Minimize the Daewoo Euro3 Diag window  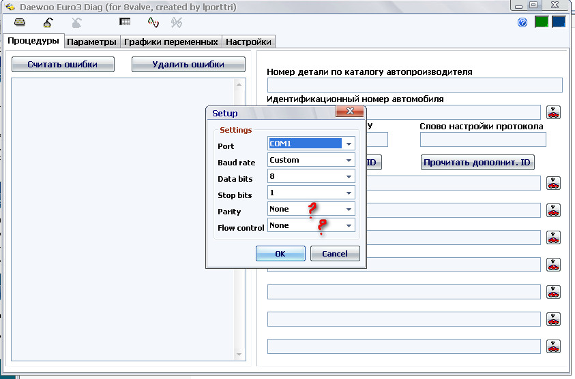point(518,5)
